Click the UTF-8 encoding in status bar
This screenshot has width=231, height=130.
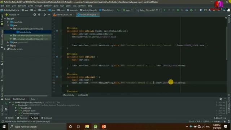pos(207,122)
